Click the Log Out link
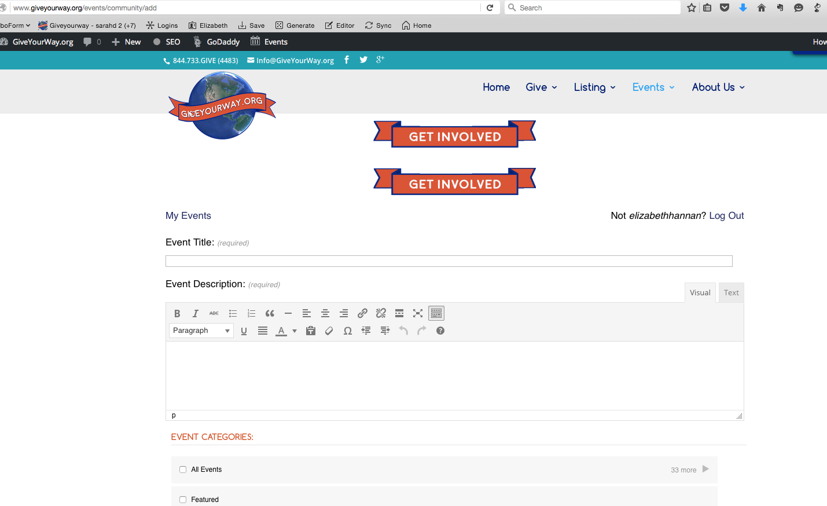Viewport: 827px width, 506px height. click(x=726, y=215)
